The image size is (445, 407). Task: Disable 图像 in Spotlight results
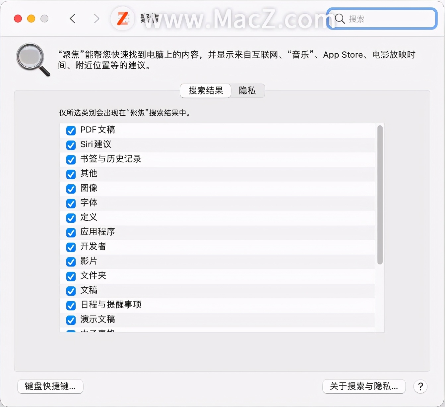[71, 189]
